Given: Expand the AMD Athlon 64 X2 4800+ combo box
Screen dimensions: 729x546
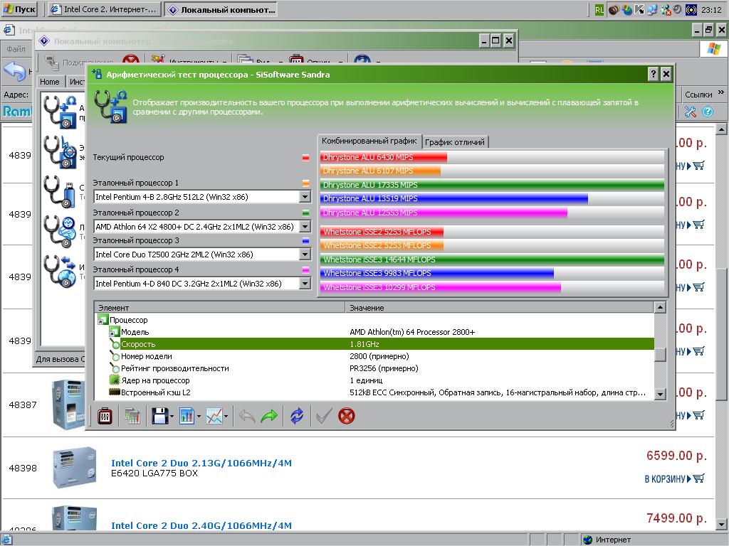Looking at the screenshot, I should click(x=305, y=226).
